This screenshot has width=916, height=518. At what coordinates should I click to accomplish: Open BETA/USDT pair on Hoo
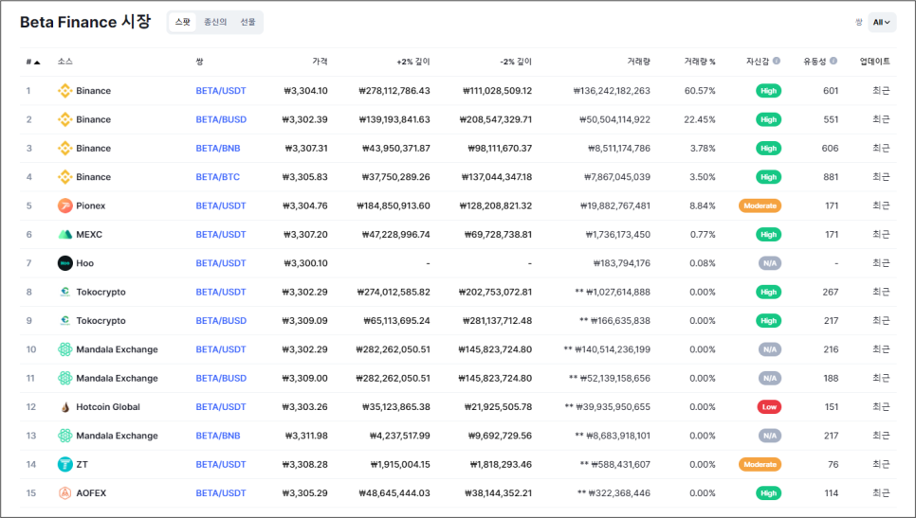point(221,263)
